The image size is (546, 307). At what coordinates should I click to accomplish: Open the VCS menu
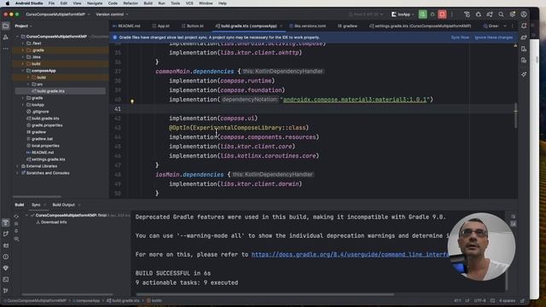(189, 3)
